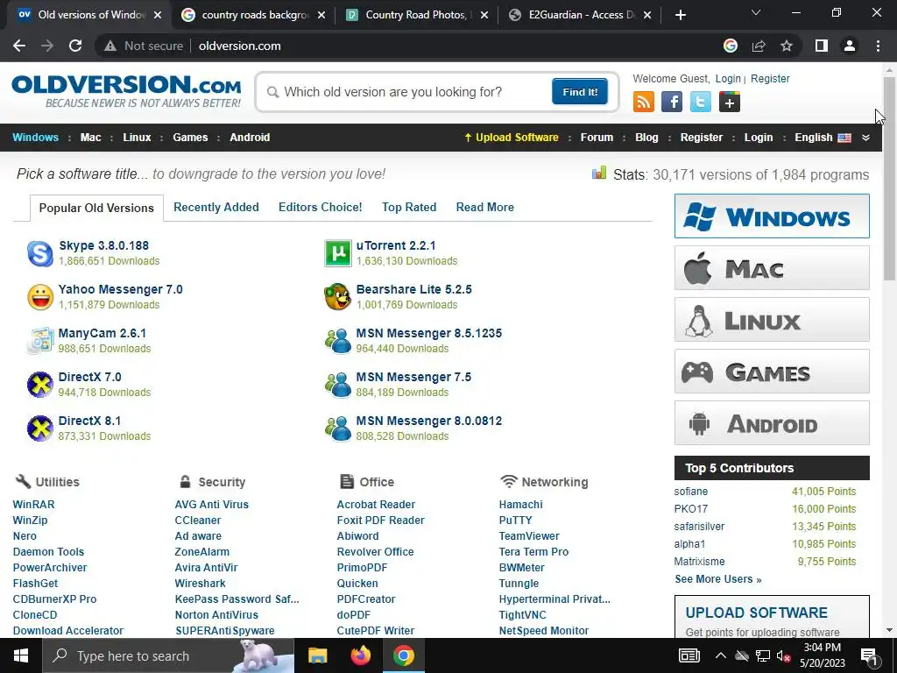This screenshot has height=673, width=897.
Task: Open the Windows Start menu
Action: pos(21,655)
